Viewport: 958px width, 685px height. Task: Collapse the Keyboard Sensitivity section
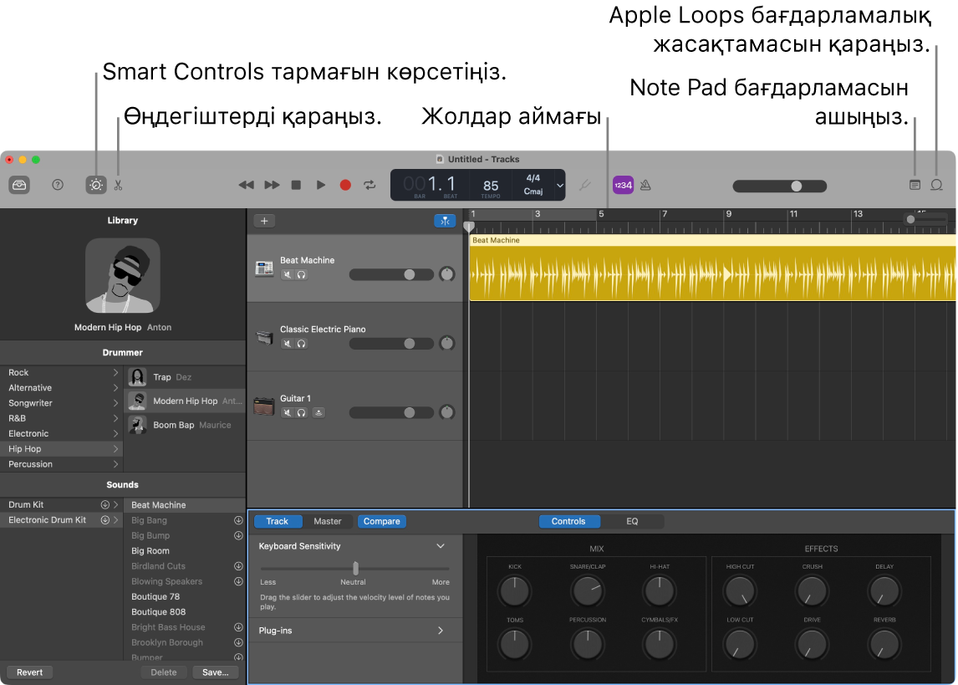[x=440, y=545]
